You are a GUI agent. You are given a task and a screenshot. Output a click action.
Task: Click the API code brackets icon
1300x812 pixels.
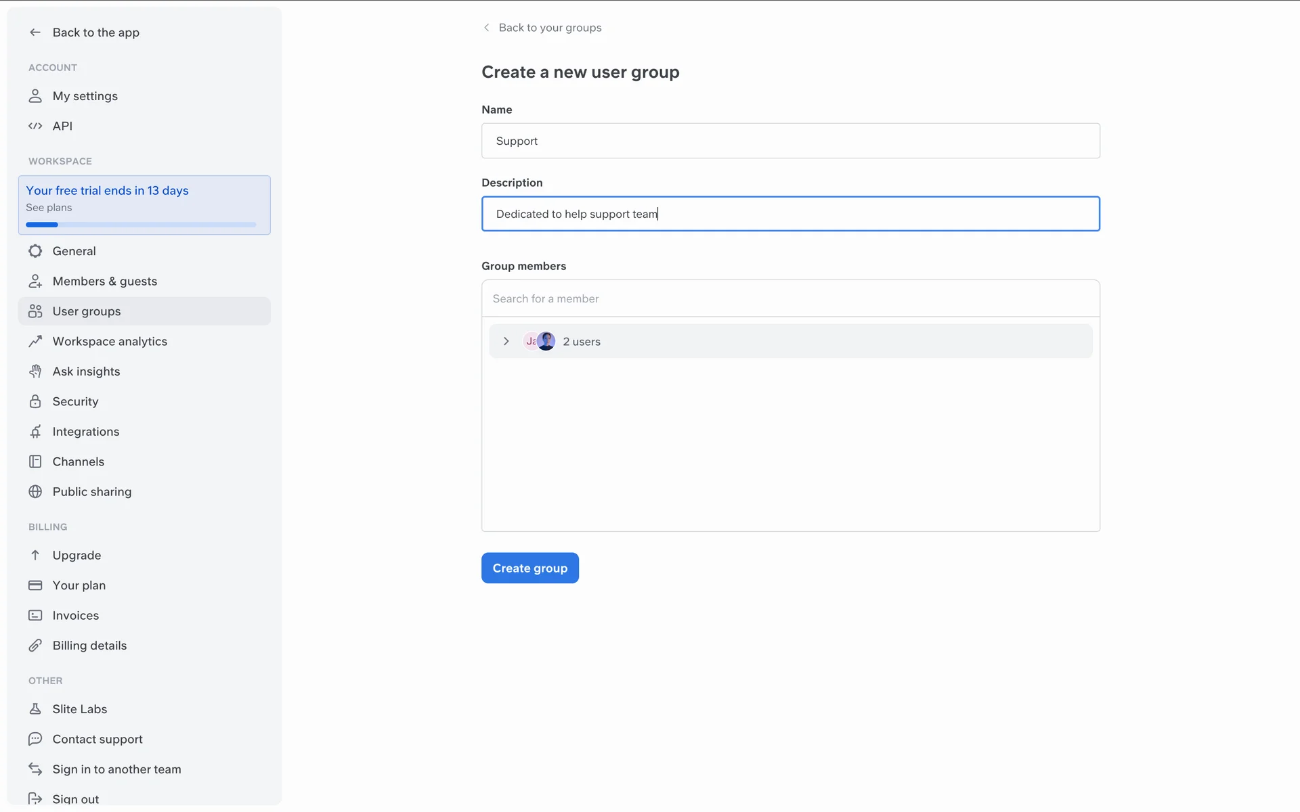35,126
